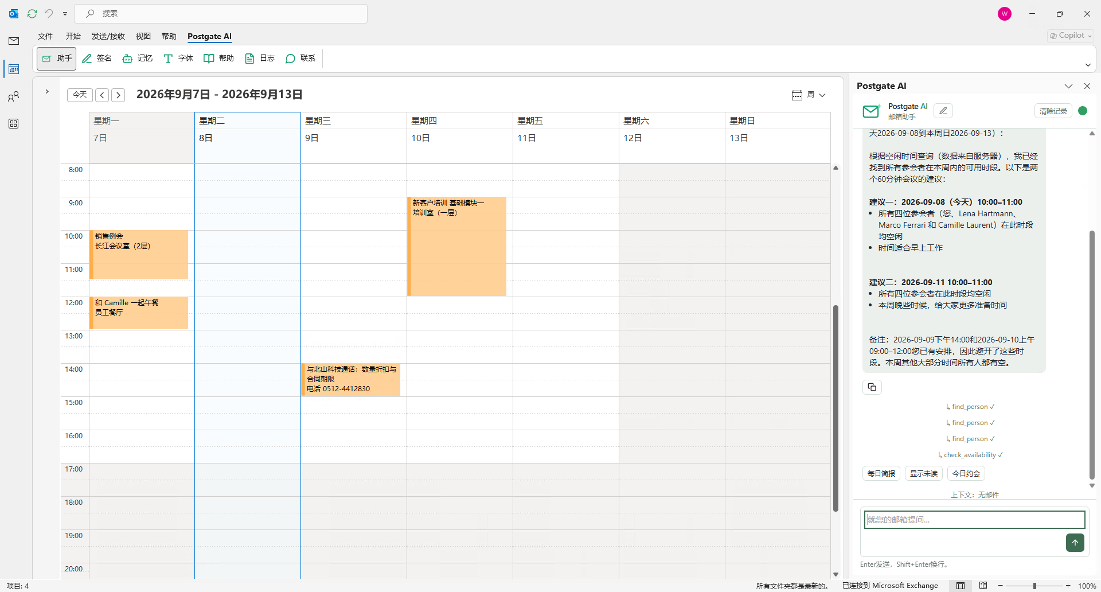Copy the assistant reply with copy icon
The width and height of the screenshot is (1101, 592).
[872, 387]
